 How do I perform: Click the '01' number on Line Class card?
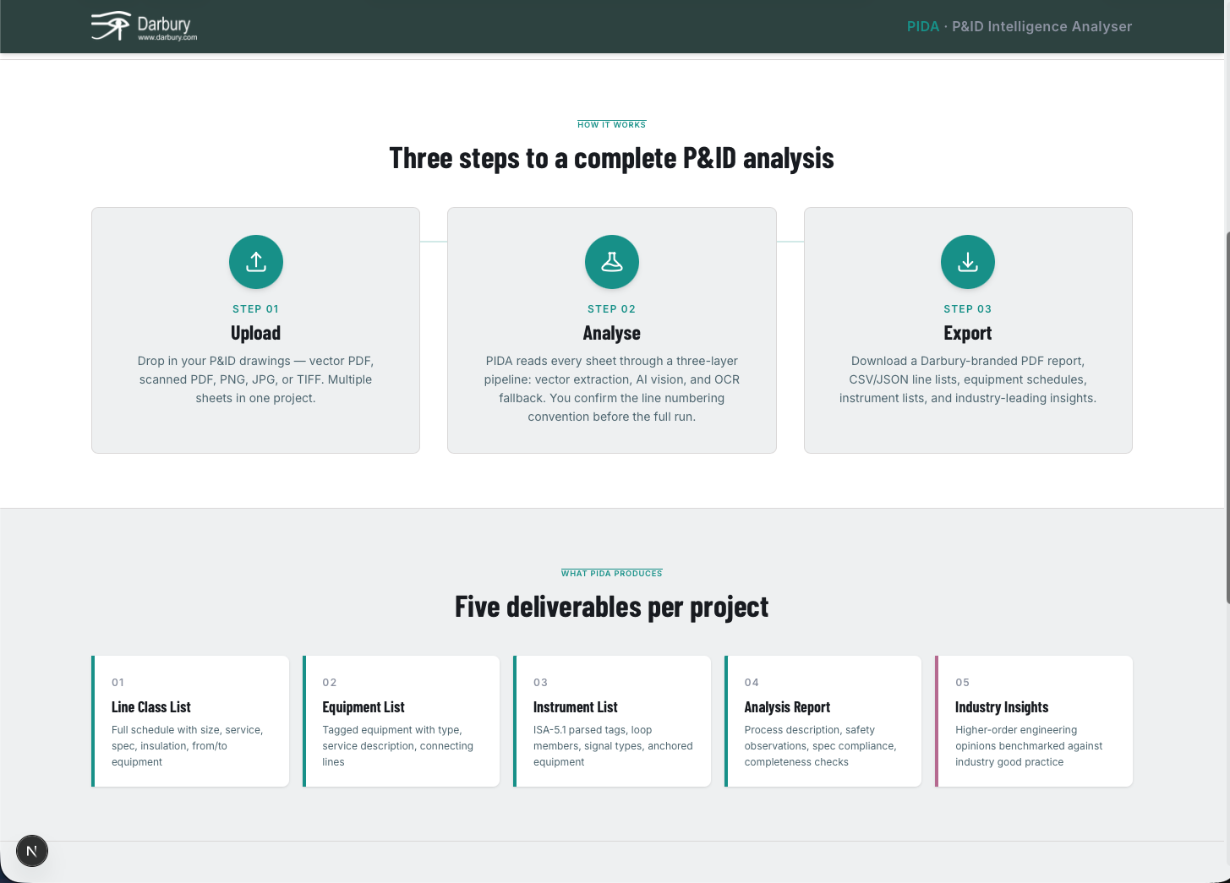(x=118, y=683)
